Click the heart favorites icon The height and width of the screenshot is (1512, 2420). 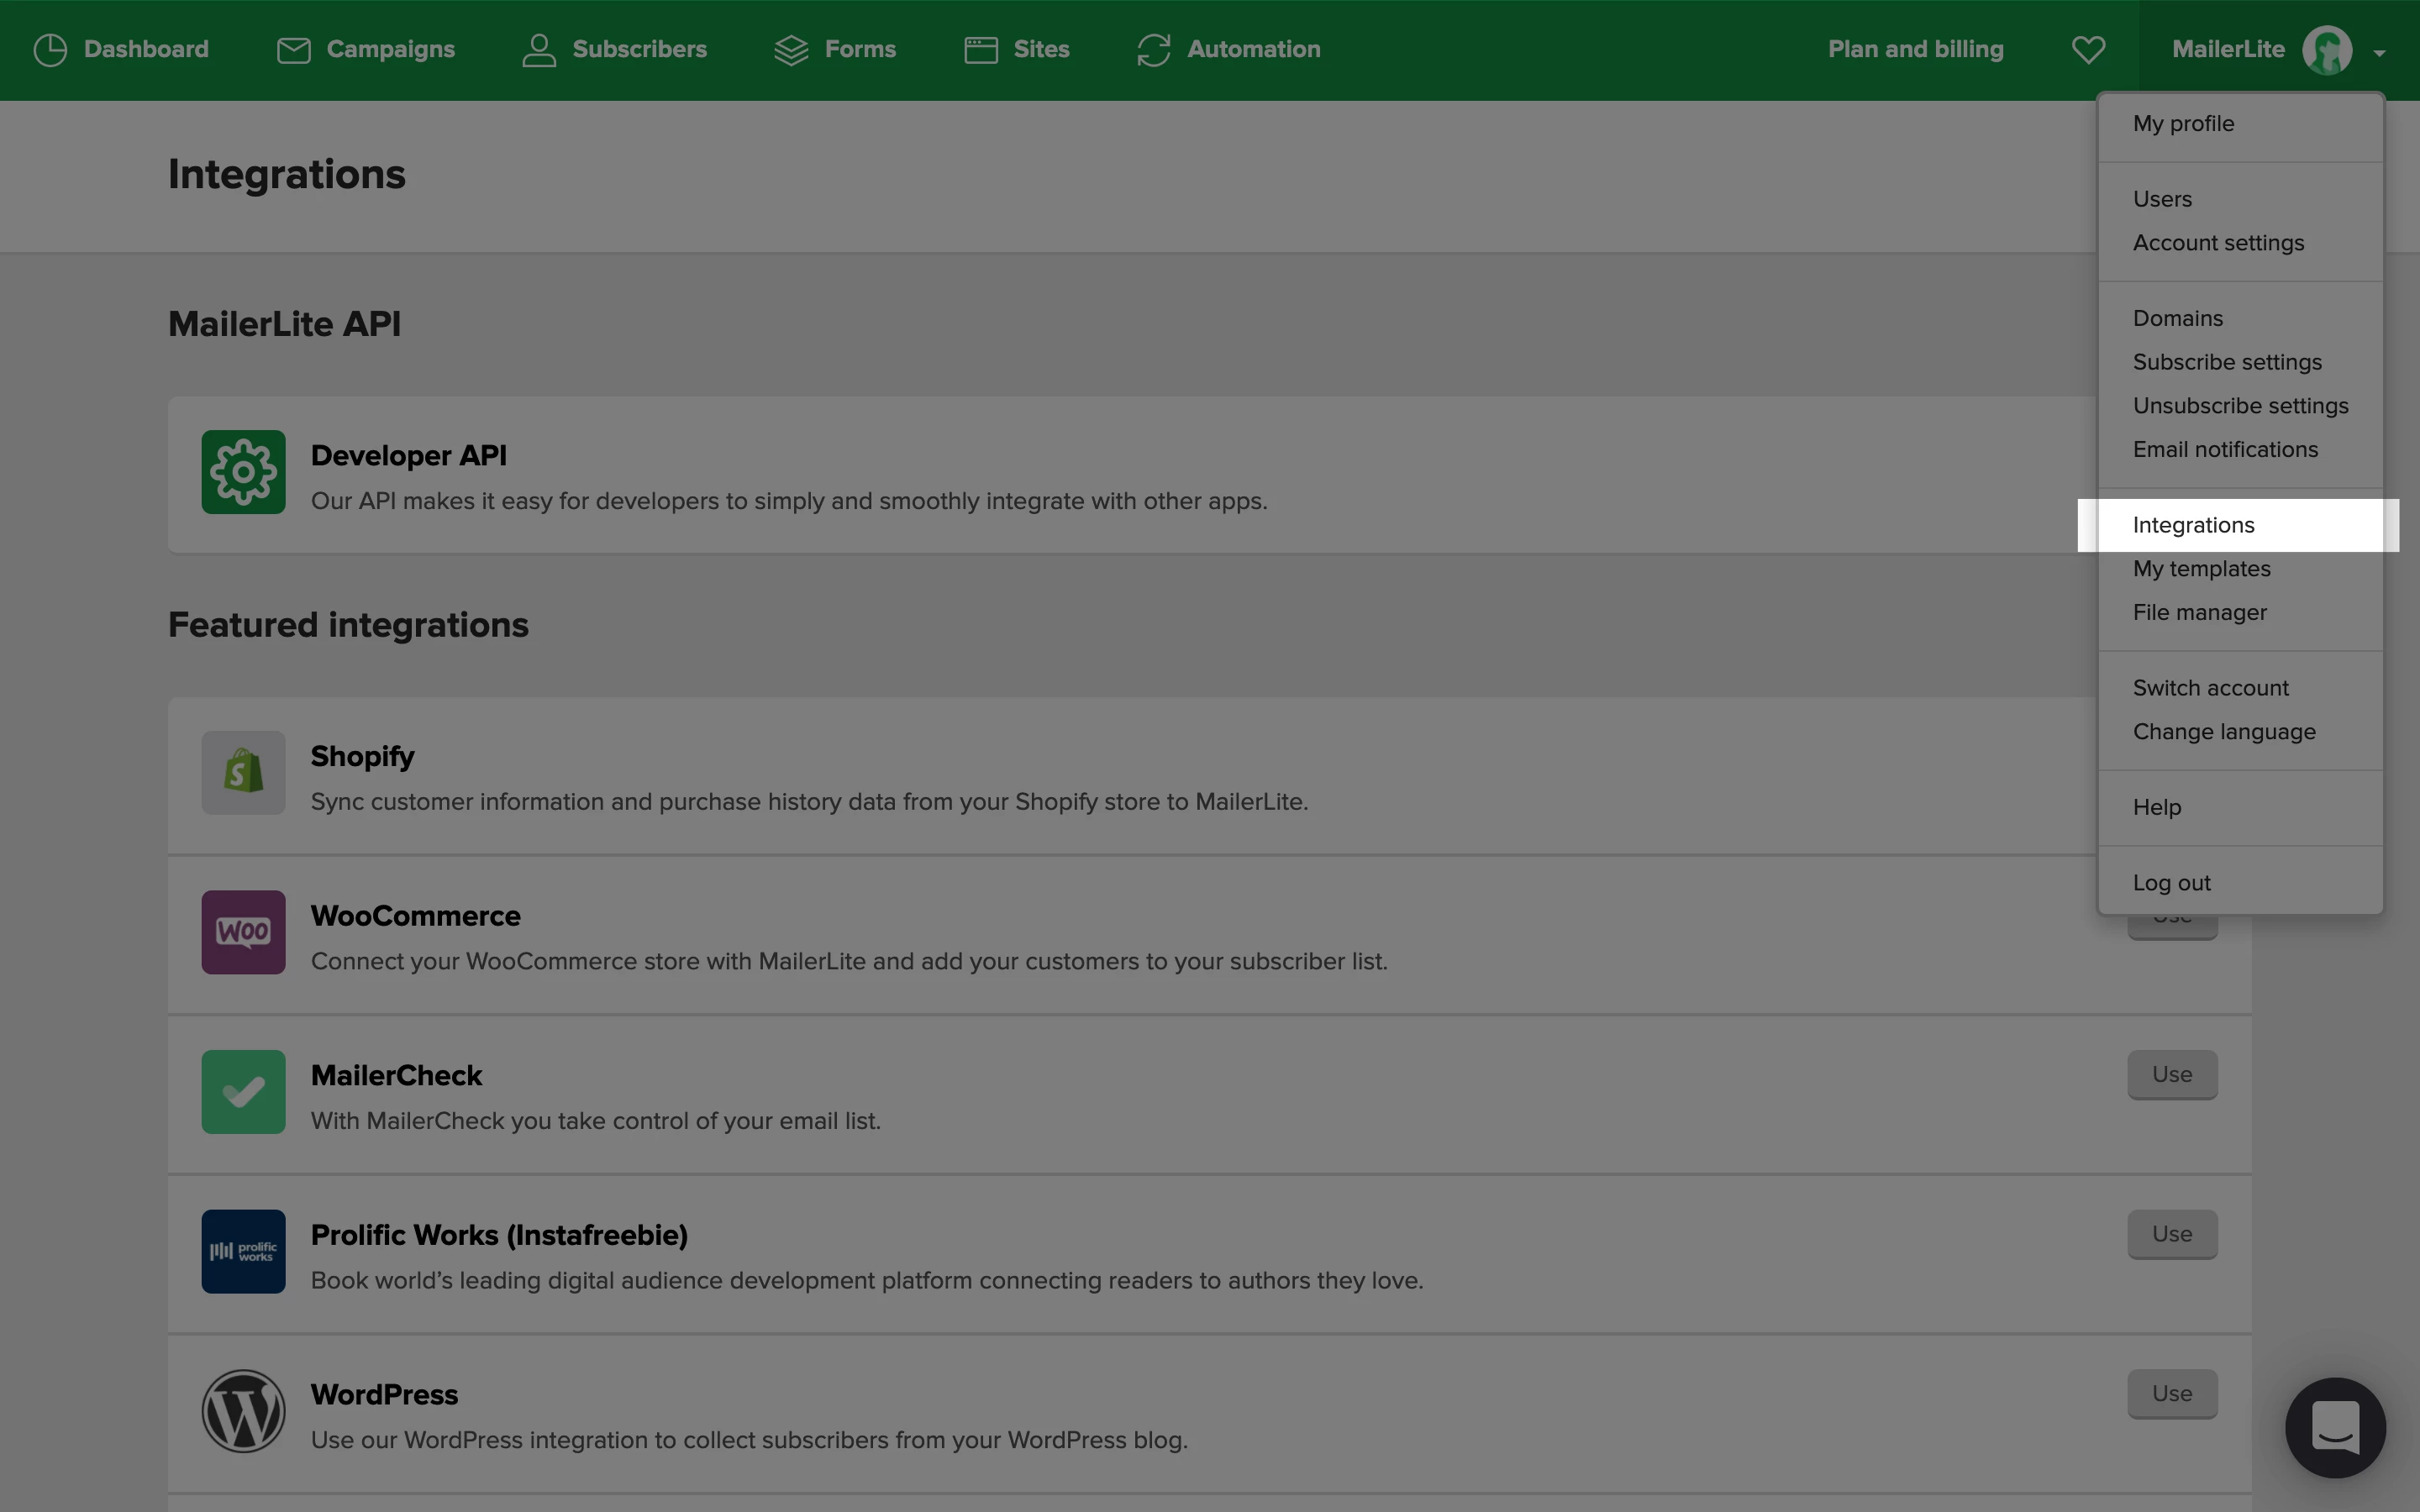[2088, 49]
